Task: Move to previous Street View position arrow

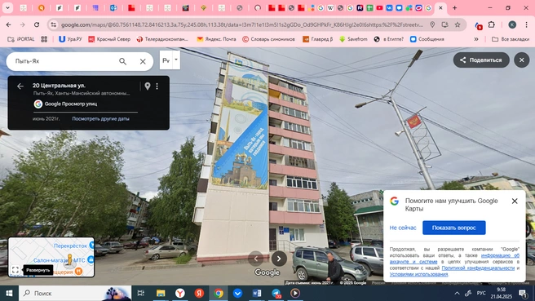Action: click(x=255, y=259)
